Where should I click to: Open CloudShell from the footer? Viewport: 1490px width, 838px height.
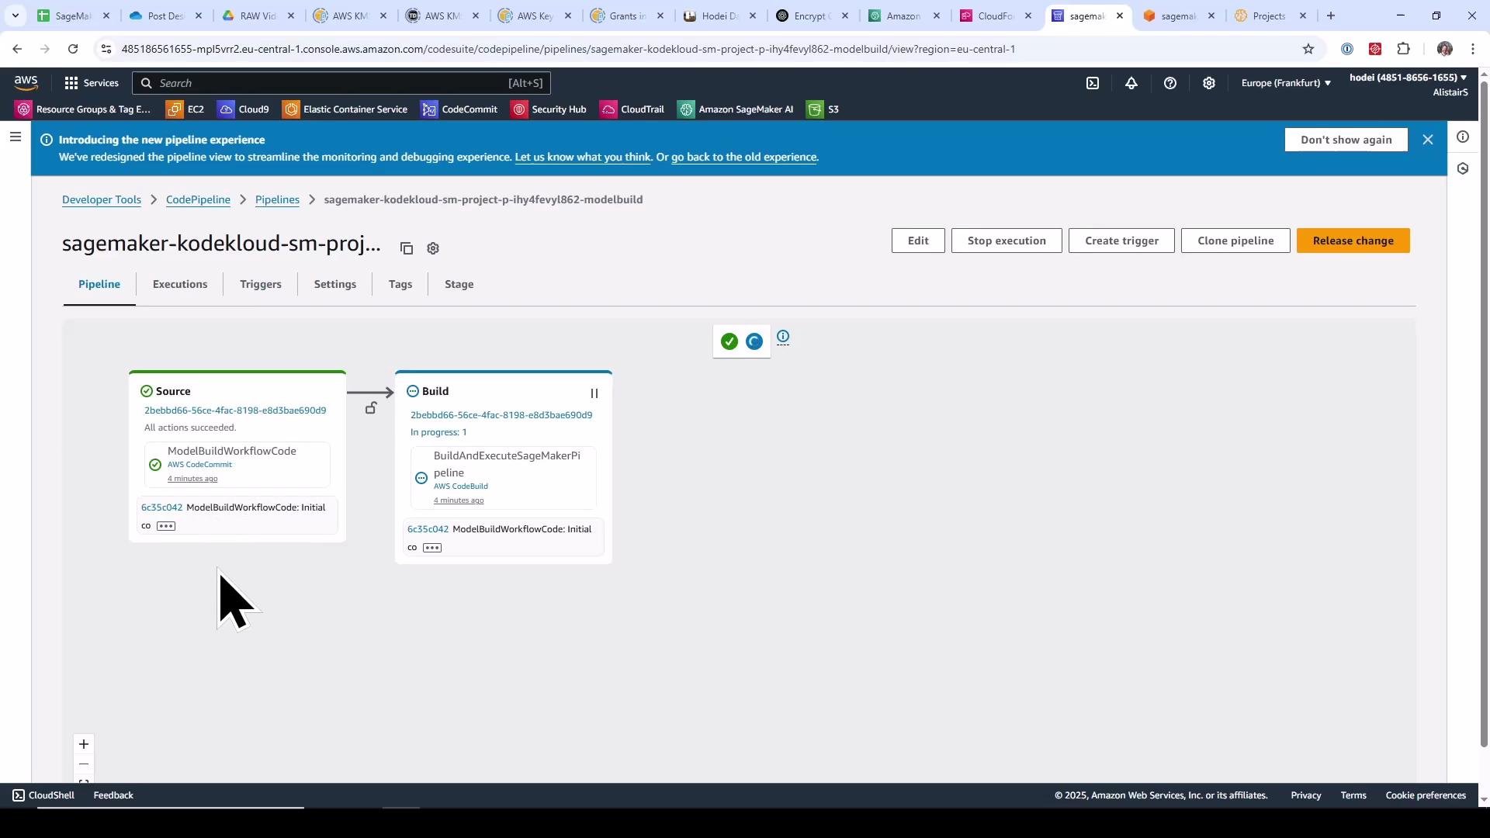pos(43,795)
